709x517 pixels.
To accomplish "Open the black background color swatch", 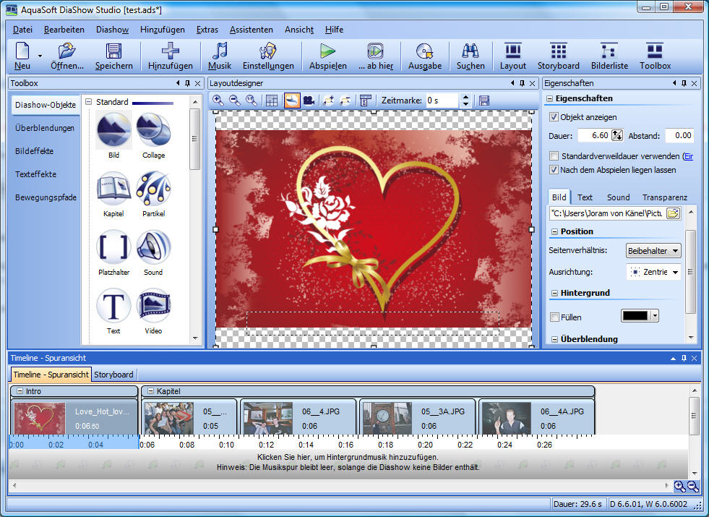I will coord(640,316).
